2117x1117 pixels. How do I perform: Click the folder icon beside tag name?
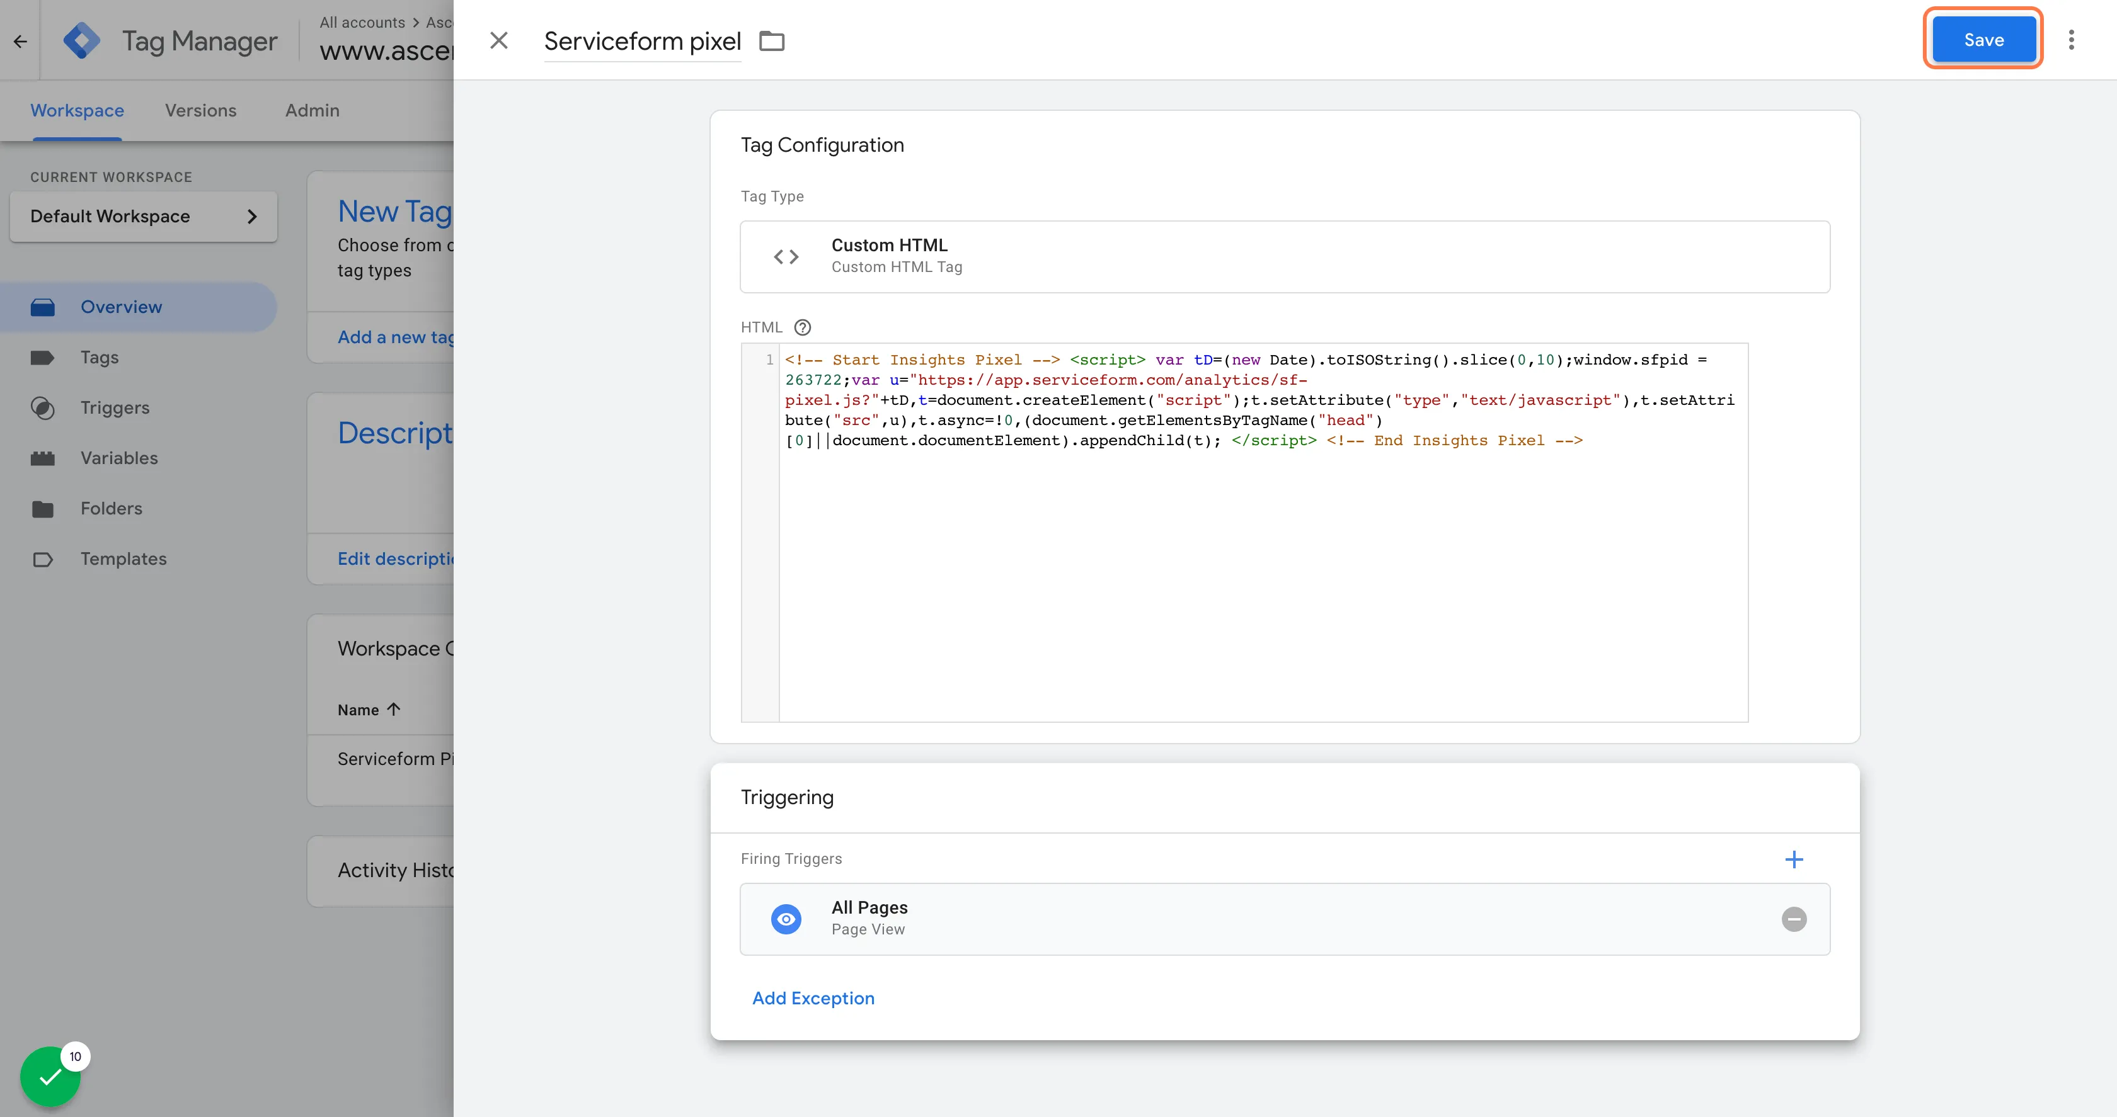pos(772,40)
